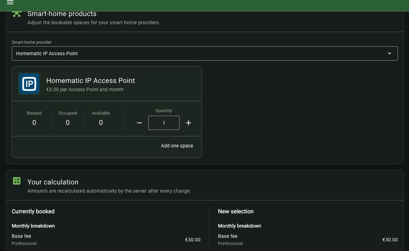Click the Add one space button

[x=177, y=146]
